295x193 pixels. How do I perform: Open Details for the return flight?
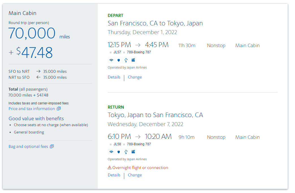point(114,175)
